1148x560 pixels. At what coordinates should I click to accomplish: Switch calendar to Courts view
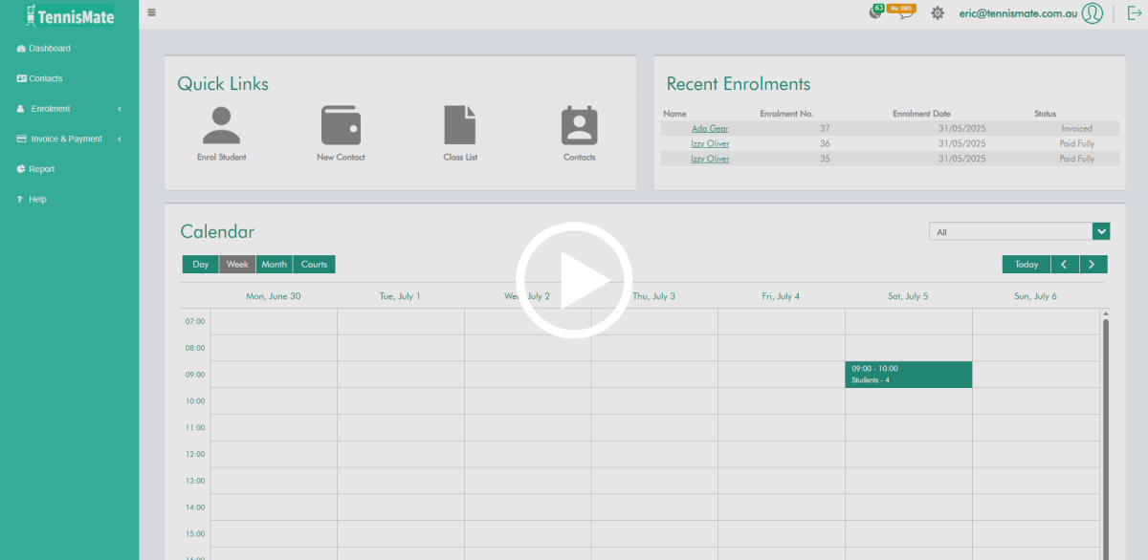pos(314,265)
